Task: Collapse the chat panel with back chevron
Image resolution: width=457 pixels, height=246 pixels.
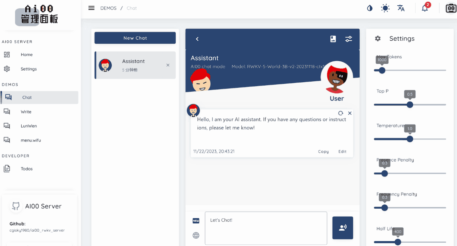Action: click(x=197, y=39)
